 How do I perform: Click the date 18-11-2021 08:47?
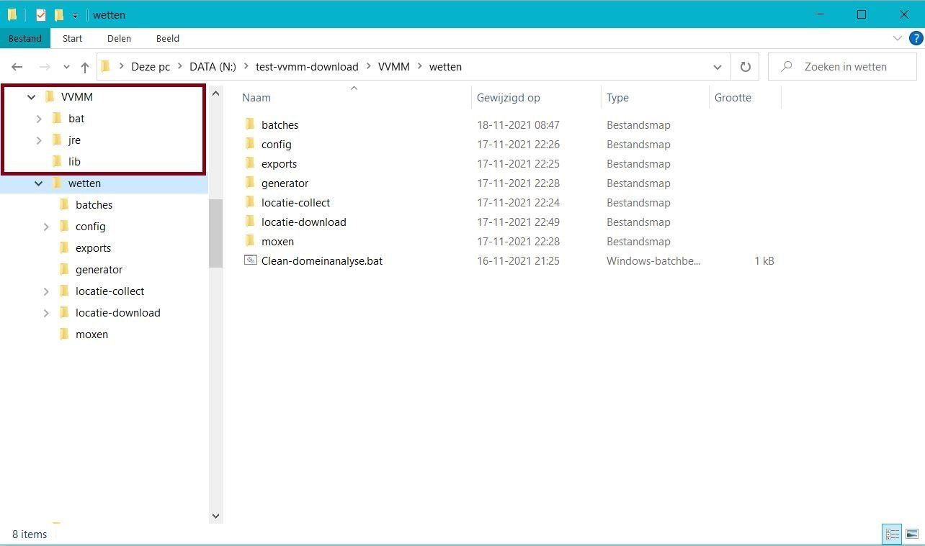[x=518, y=125]
